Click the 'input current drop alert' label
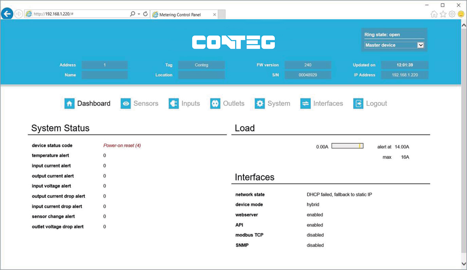The image size is (467, 270). coord(57,206)
